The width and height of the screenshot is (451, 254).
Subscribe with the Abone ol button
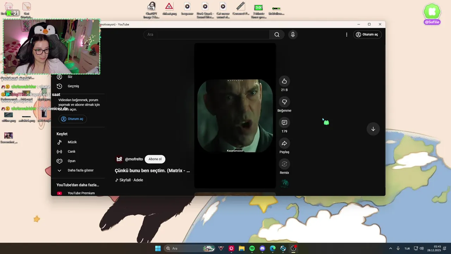[x=155, y=159]
